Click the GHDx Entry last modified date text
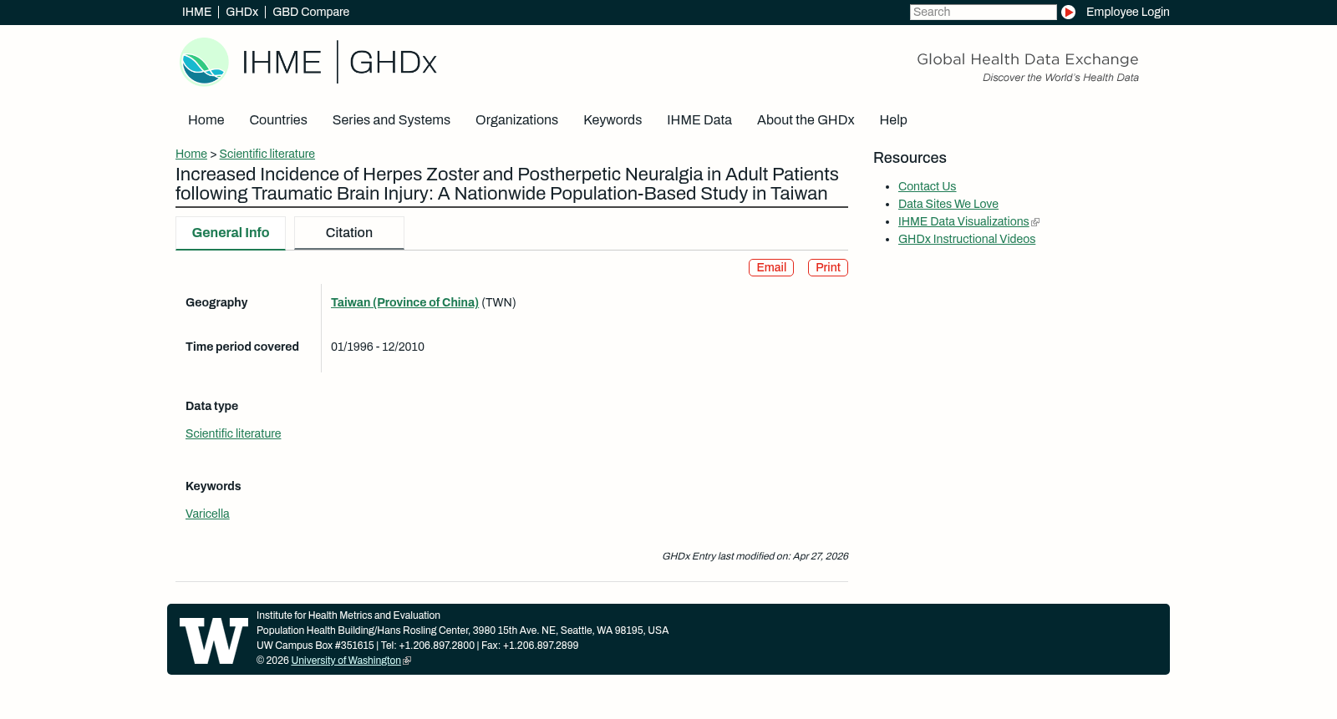Viewport: 1337px width, 719px height. coord(755,556)
